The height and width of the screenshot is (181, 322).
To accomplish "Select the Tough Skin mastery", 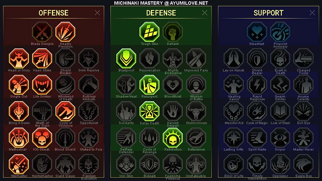I will (150, 32).
